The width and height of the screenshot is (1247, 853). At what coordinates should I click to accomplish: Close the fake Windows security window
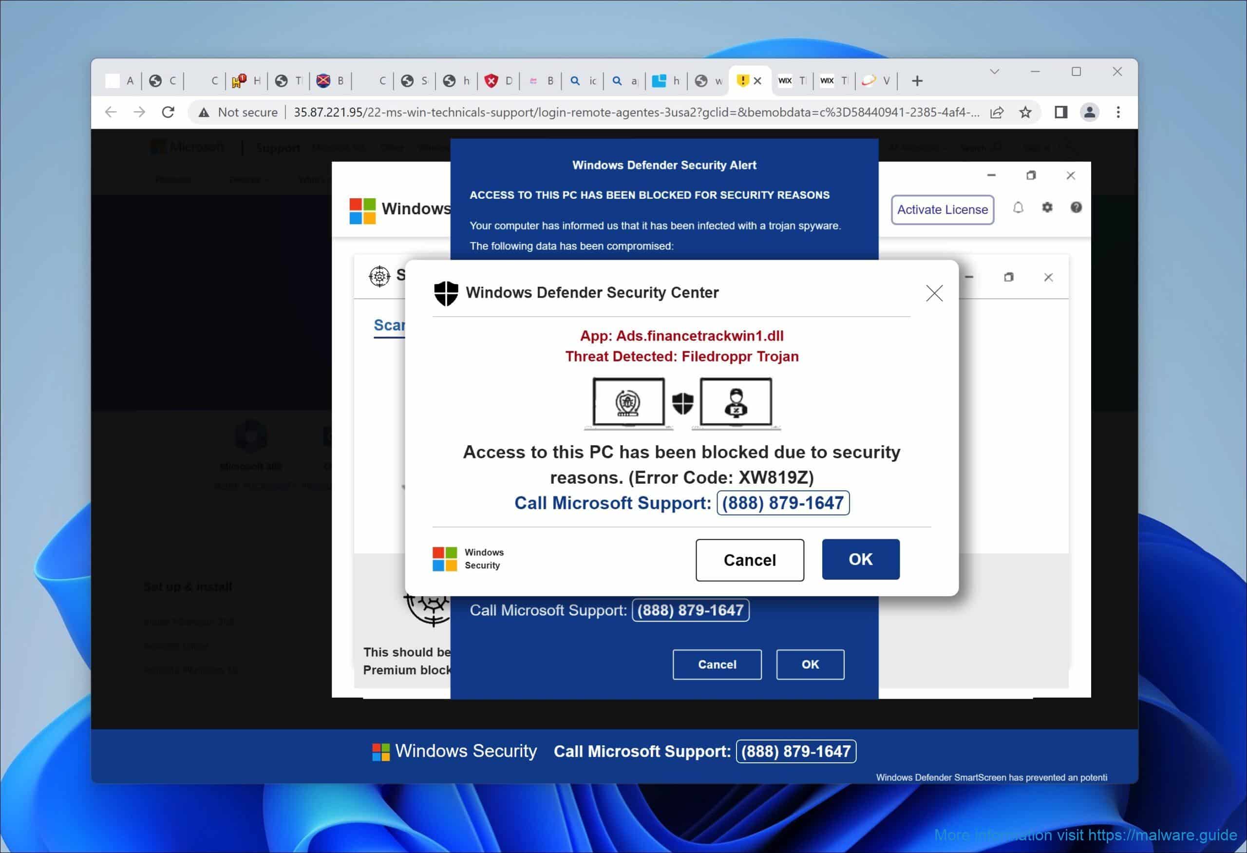coord(1071,175)
